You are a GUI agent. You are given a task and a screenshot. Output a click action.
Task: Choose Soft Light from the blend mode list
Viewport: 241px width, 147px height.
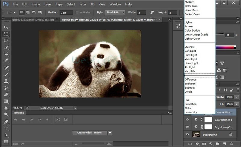pos(190,51)
